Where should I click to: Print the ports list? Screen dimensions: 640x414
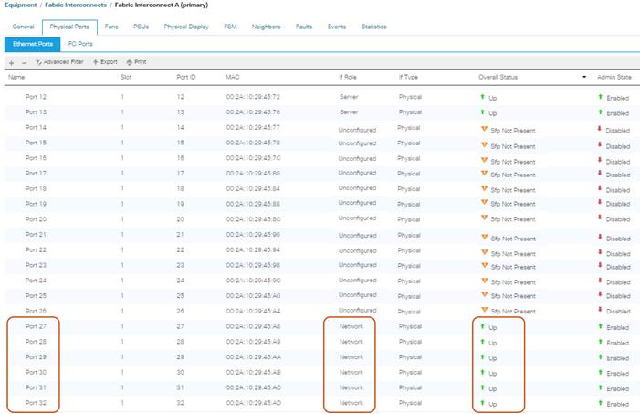[136, 62]
